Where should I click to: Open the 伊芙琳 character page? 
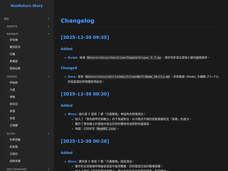click(14, 40)
